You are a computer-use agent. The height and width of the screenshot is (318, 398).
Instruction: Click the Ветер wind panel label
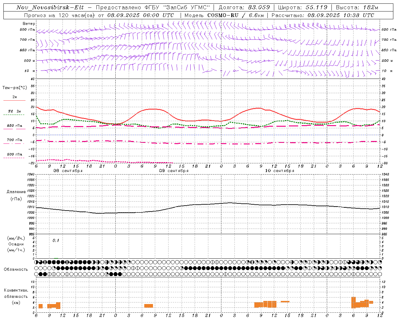tap(29, 24)
